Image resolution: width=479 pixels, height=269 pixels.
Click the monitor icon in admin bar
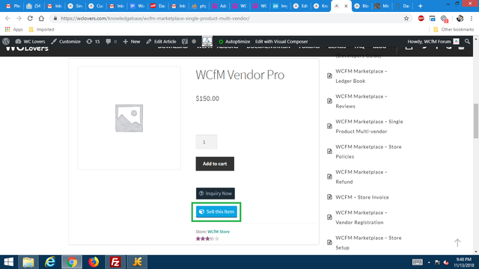coord(207,41)
